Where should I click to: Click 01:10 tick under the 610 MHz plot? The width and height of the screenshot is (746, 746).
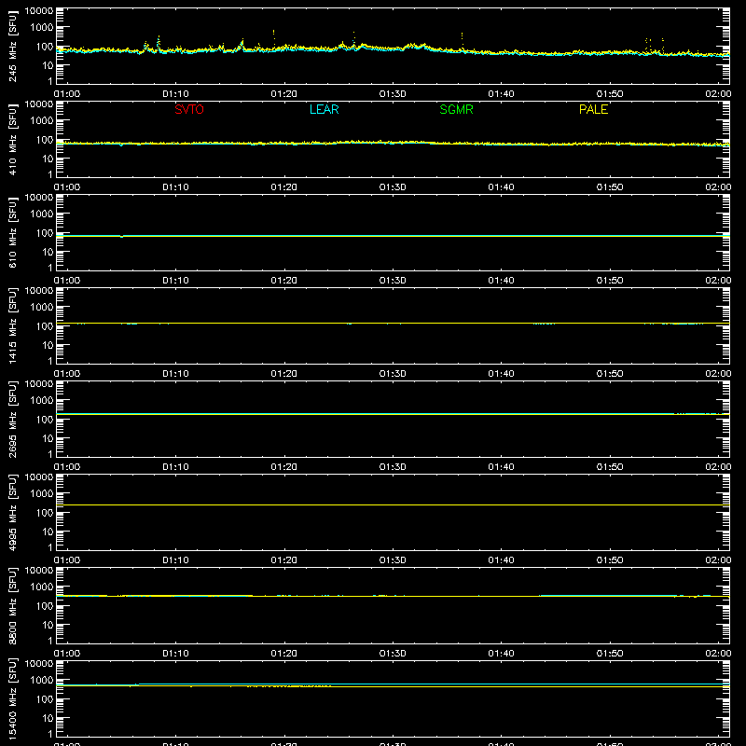coord(175,281)
